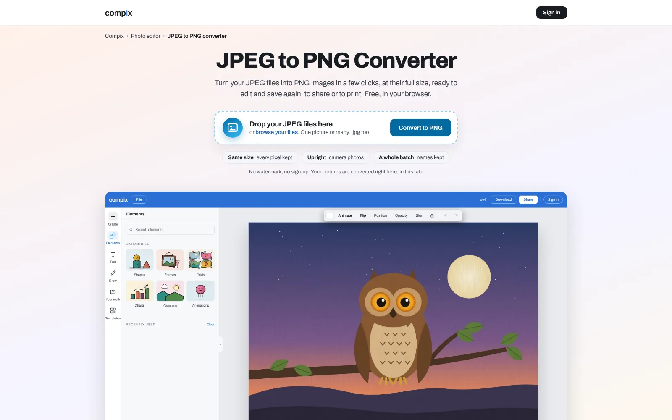This screenshot has width=672, height=420.
Task: Open the File menu in editor
Action: [x=139, y=199]
